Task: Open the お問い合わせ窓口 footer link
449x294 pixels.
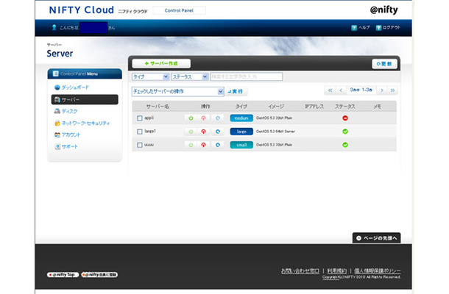Action: [x=300, y=270]
